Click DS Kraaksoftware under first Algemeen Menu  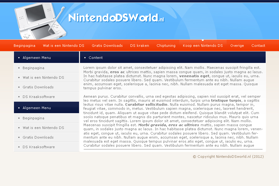[46, 97]
